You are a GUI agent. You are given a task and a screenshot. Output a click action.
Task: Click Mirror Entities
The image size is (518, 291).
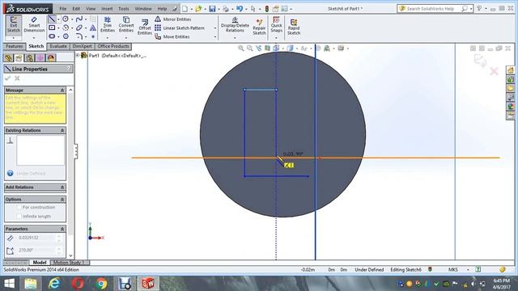(172, 19)
